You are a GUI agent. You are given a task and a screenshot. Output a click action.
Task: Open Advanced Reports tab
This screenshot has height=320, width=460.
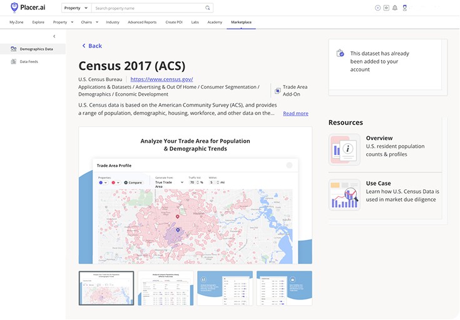(x=142, y=22)
